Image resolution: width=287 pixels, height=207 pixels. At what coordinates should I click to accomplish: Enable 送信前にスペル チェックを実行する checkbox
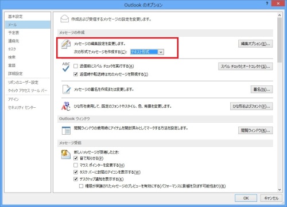tap(76, 66)
